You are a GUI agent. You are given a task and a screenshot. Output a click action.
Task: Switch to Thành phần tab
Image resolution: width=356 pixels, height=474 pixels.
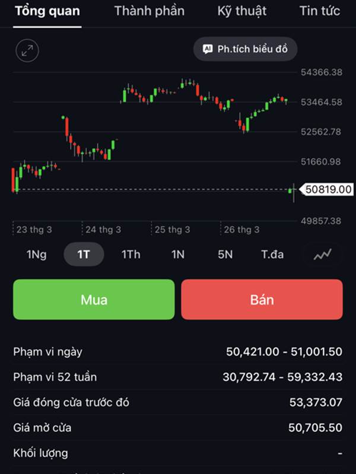[149, 11]
